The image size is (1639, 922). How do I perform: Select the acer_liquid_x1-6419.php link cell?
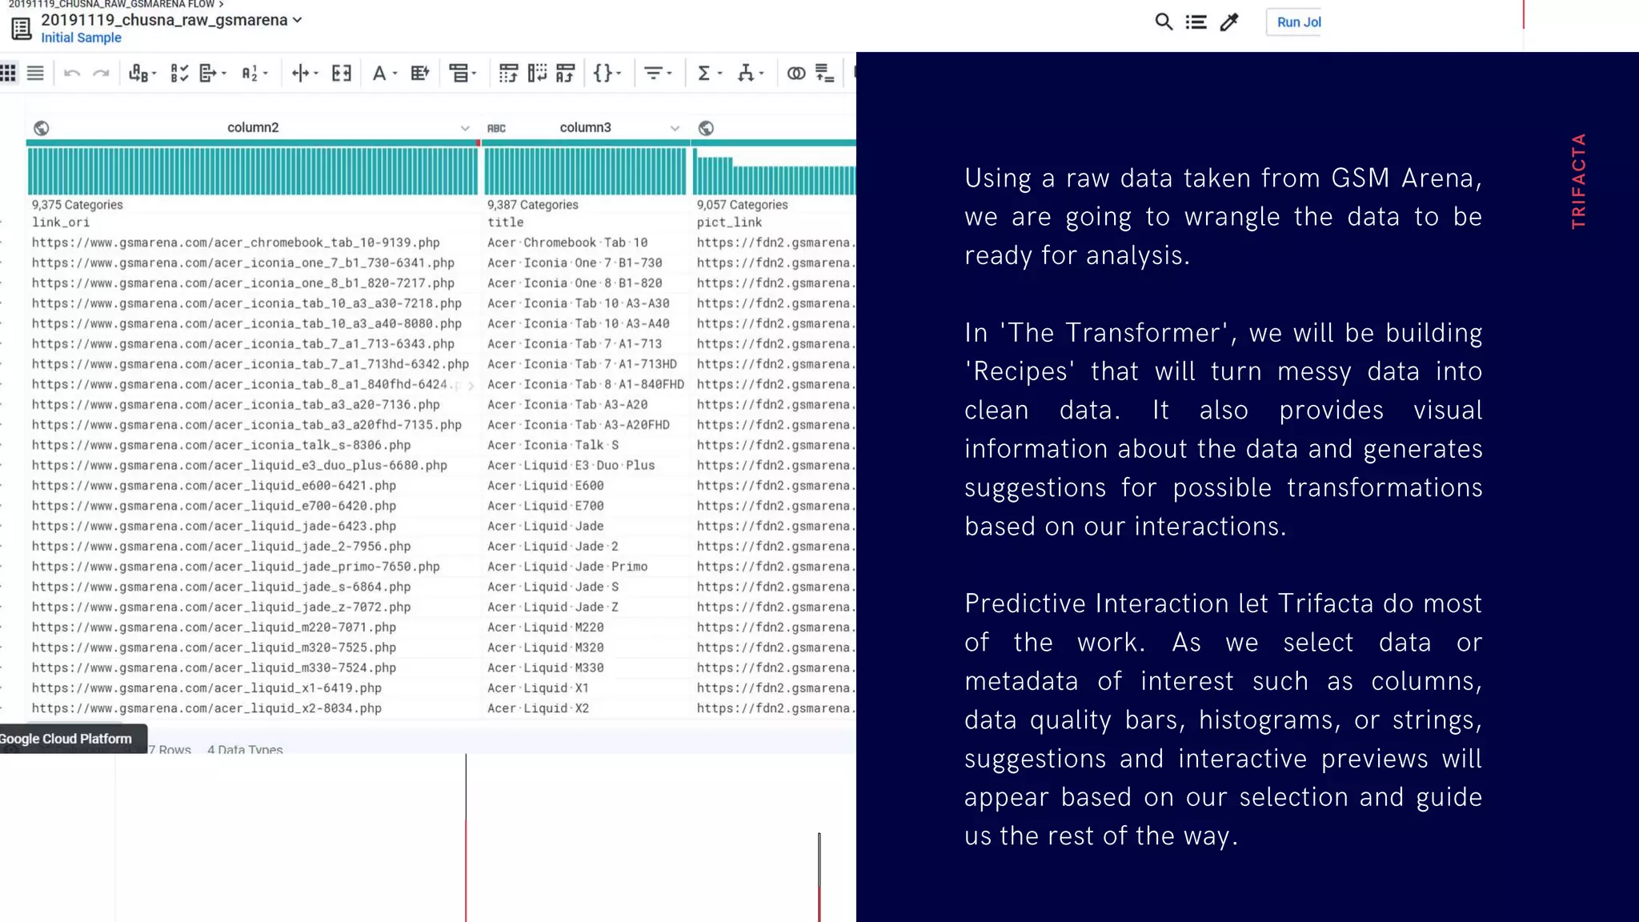tap(206, 688)
